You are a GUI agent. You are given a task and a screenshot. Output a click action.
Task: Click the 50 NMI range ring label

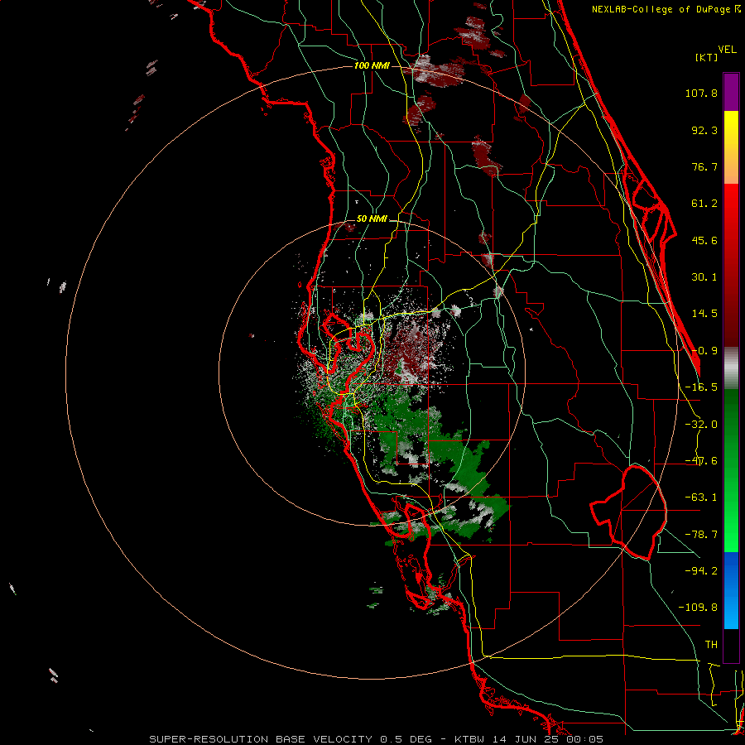click(372, 219)
